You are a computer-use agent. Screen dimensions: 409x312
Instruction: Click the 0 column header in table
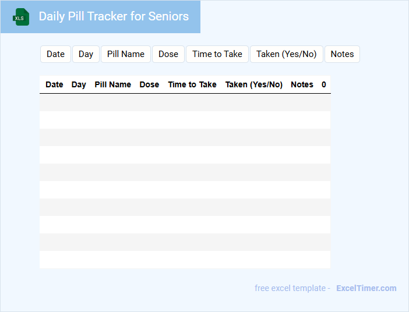[x=324, y=84]
